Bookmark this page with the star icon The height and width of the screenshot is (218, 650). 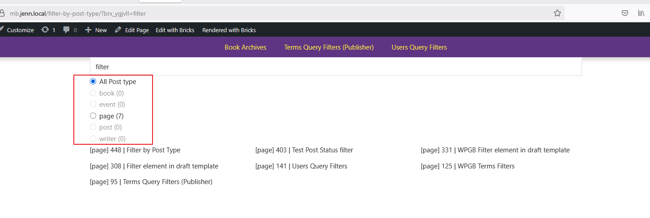coord(557,13)
